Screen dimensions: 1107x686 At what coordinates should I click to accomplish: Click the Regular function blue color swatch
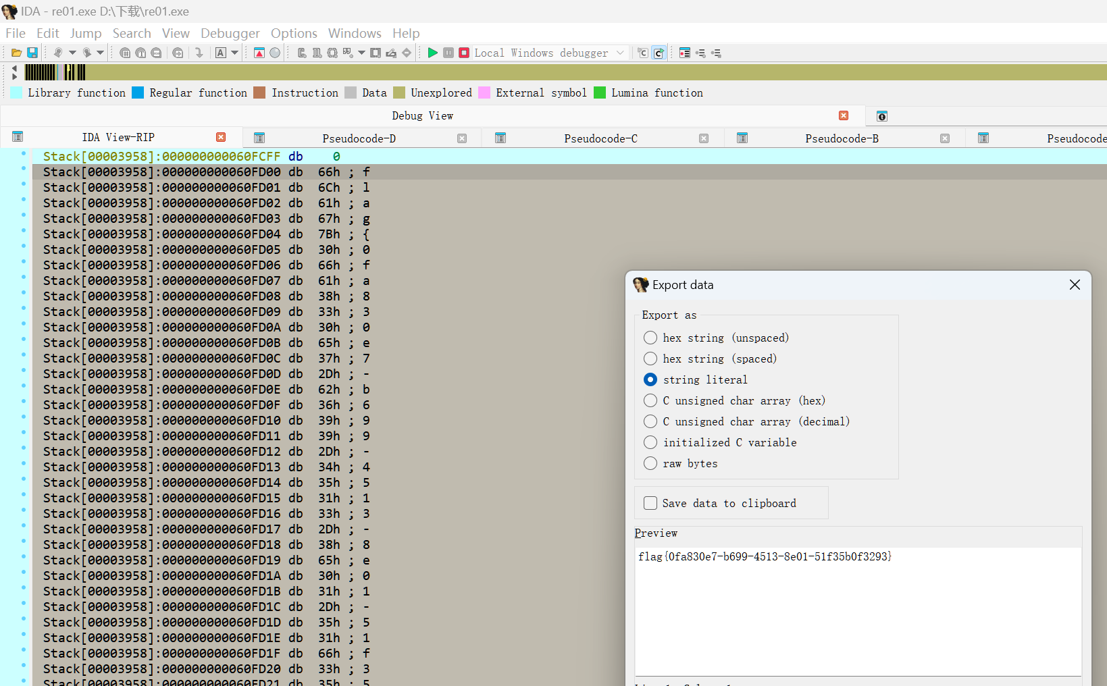[x=138, y=93]
